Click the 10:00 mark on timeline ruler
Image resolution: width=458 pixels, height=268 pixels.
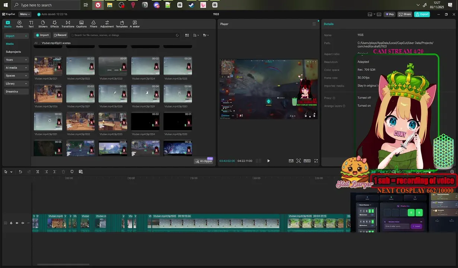pyautogui.click(x=131, y=178)
